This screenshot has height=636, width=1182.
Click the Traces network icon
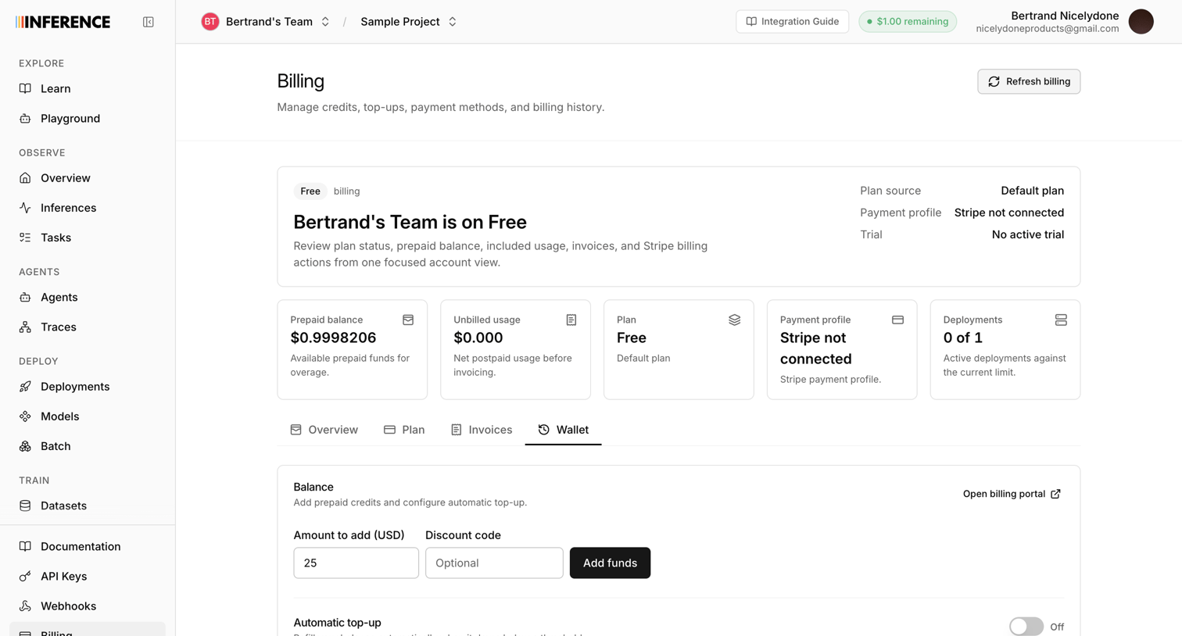coord(25,327)
